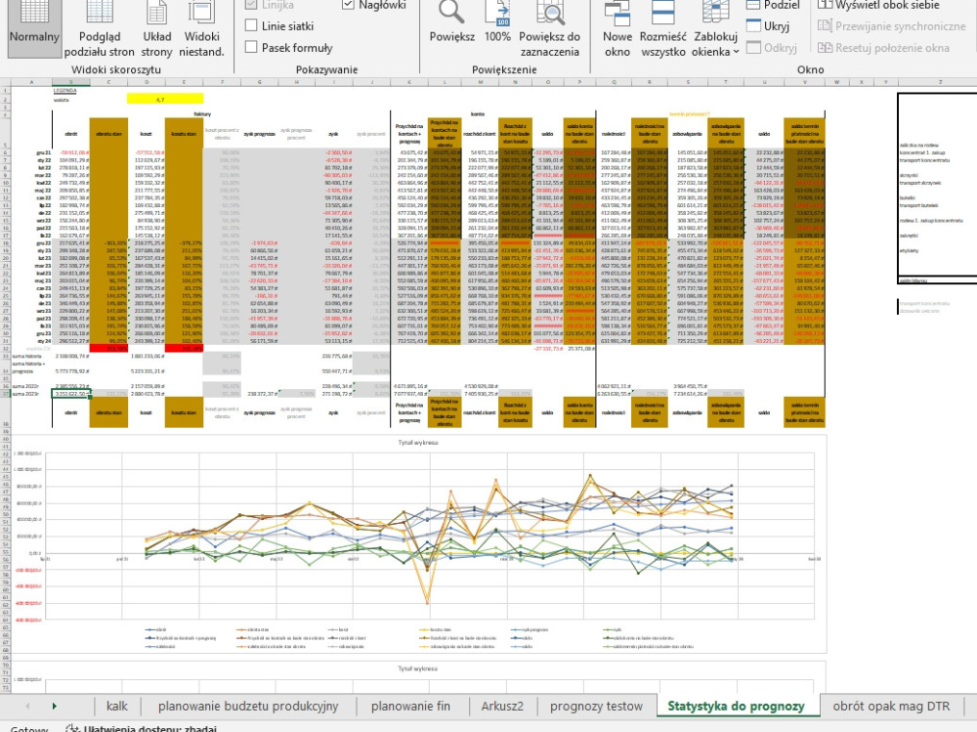Click the suma 2022r row label

pyautogui.click(x=25, y=386)
